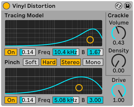The width and height of the screenshot is (134, 107).
Task: Click the Tracing Model heading
Action: pyautogui.click(x=24, y=15)
